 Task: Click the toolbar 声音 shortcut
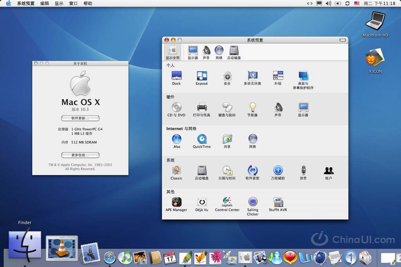206,53
